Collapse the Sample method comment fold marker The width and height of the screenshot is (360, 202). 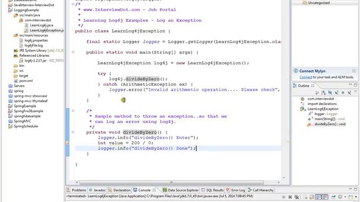tap(73, 111)
